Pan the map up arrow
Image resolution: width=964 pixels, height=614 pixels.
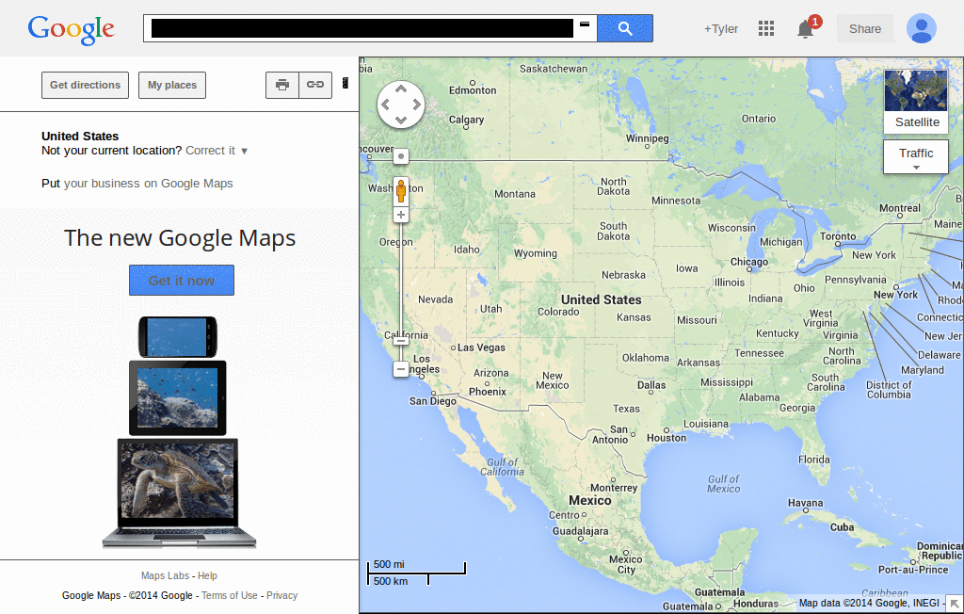401,89
